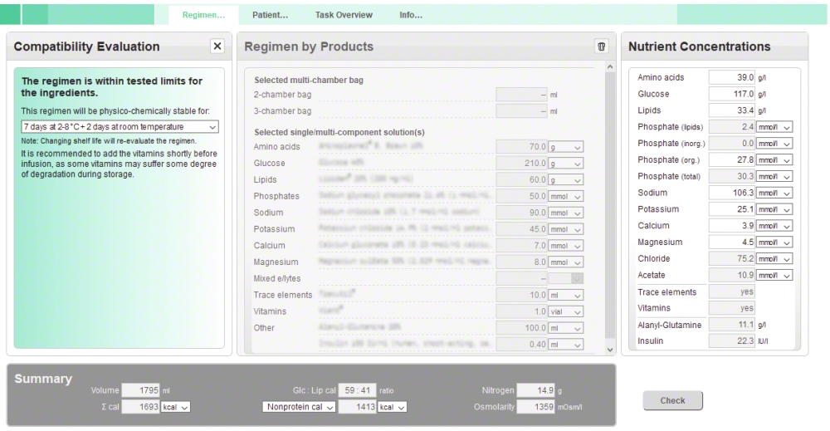
Task: Click scroll-down arrow in Regimen by Products
Action: pyautogui.click(x=610, y=350)
